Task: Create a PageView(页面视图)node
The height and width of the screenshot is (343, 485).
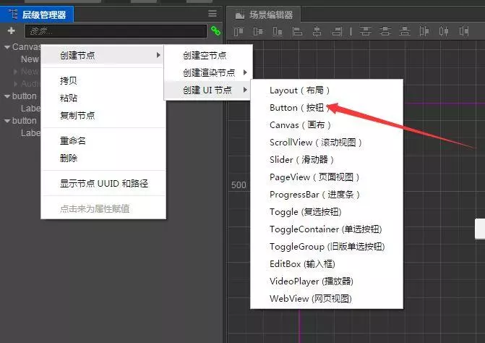Action: 314,177
